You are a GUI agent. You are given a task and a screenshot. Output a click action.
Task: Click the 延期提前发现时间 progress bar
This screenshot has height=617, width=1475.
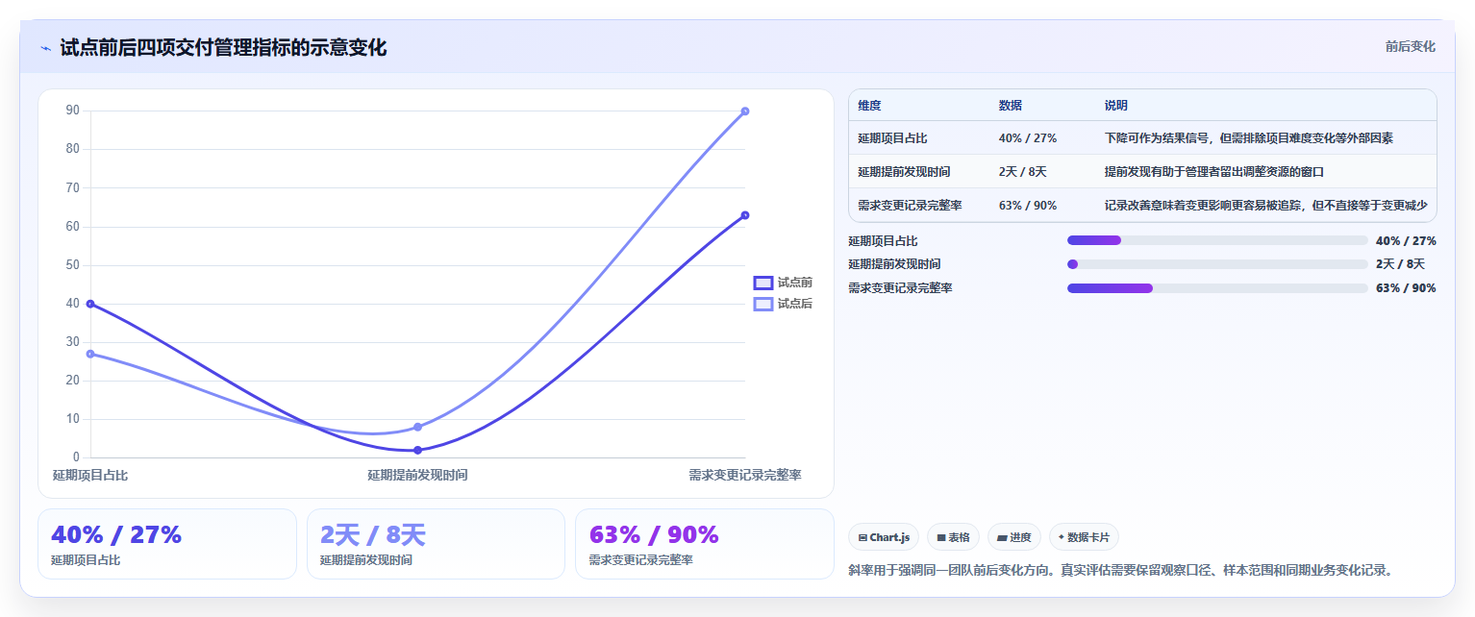1217,264
